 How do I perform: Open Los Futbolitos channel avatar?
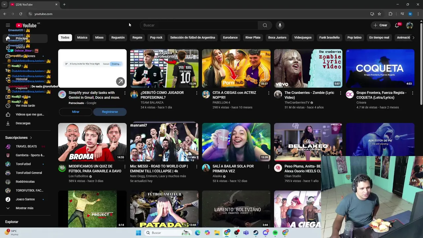(x=62, y=168)
